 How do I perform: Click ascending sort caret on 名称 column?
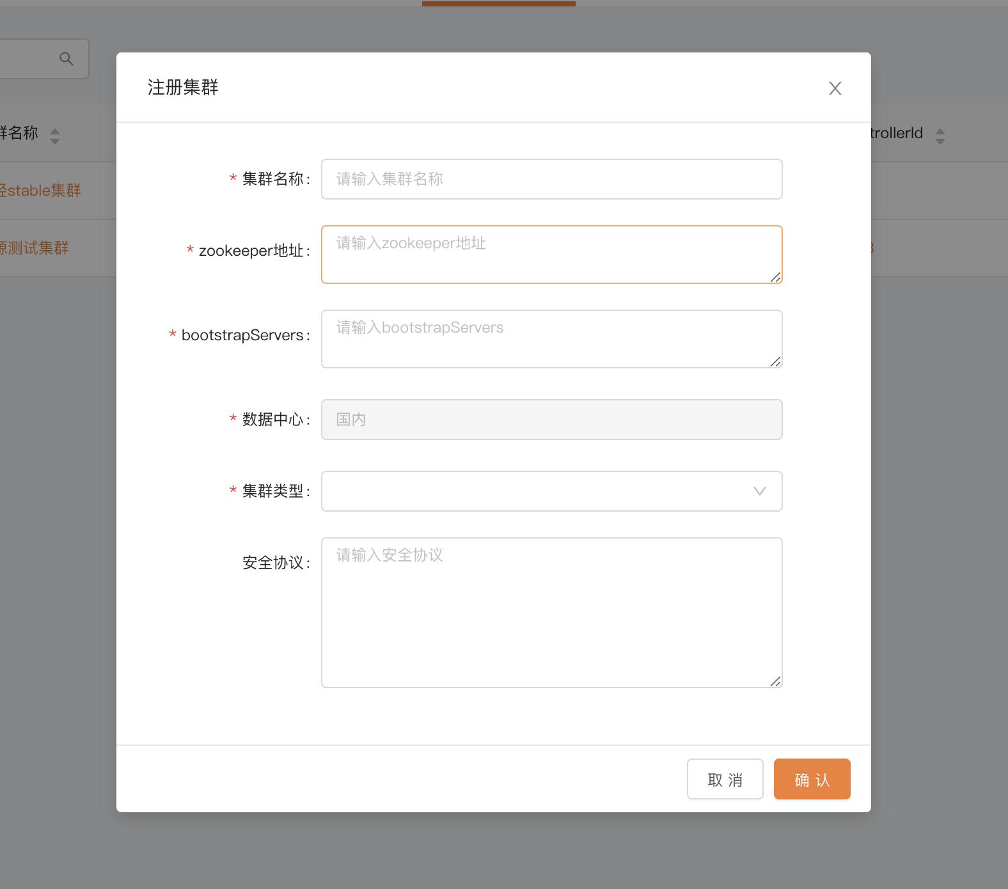click(55, 131)
